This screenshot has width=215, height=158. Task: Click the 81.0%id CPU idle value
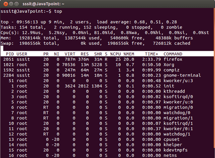(x=103, y=33)
